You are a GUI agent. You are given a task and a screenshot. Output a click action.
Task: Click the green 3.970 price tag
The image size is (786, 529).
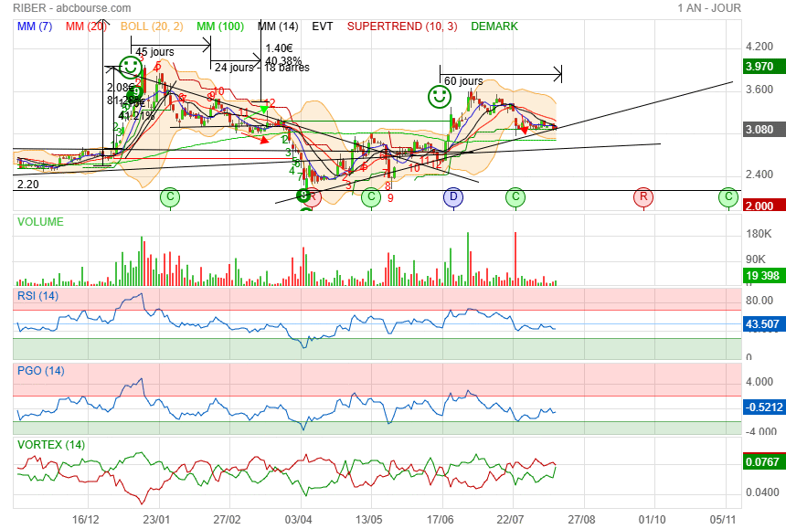tap(760, 67)
